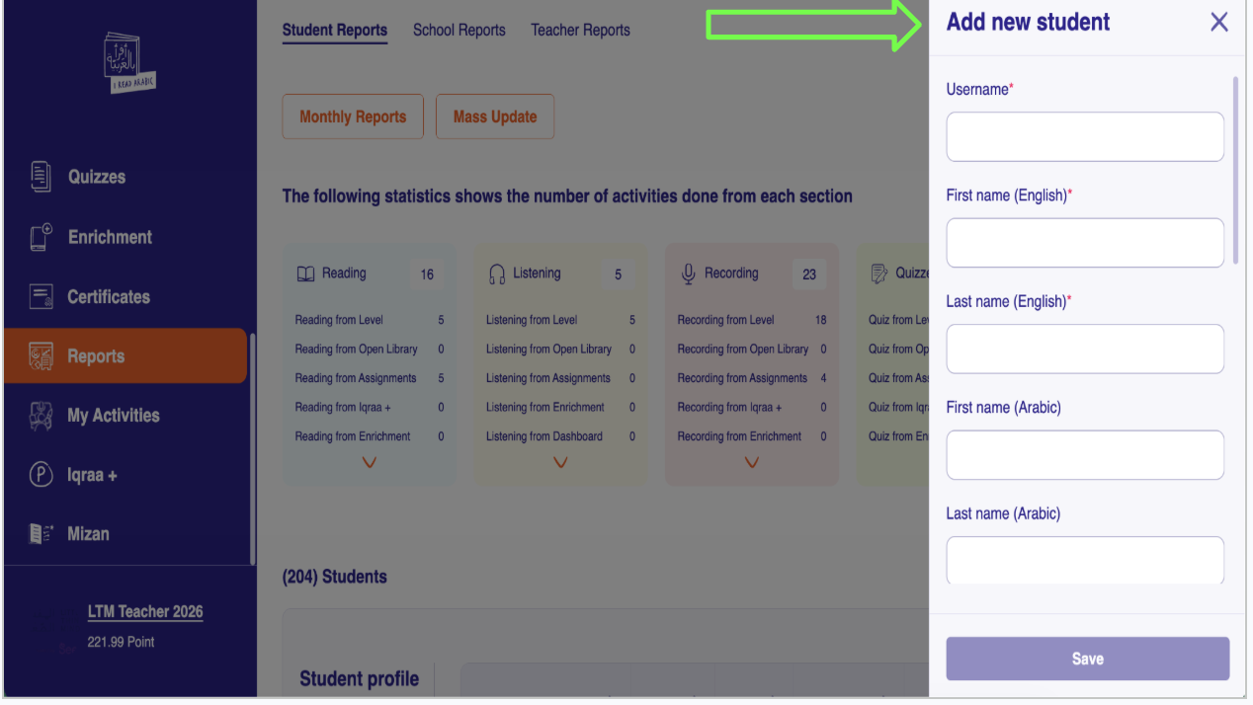Click the Reports sidebar icon
This screenshot has width=1253, height=705.
pos(41,356)
